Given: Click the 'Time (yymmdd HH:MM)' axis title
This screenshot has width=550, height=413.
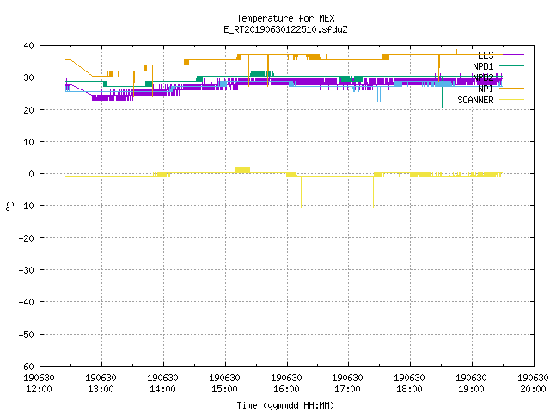Looking at the screenshot, I should pos(285,405).
